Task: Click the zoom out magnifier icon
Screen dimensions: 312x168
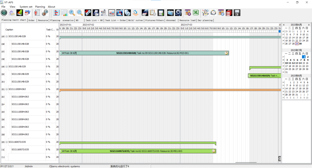Action: pos(80,13)
